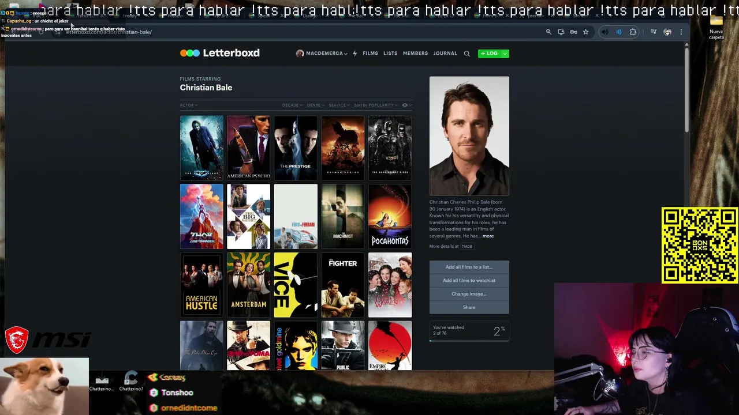Open the Ford v Ferrari poster
739x415 pixels.
[296, 217]
